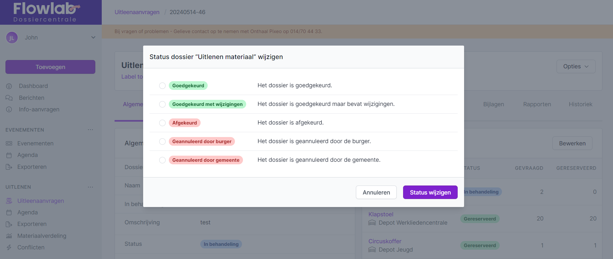Image resolution: width=613 pixels, height=259 pixels.
Task: Select the Afgekeurd status option
Action: pyautogui.click(x=162, y=123)
